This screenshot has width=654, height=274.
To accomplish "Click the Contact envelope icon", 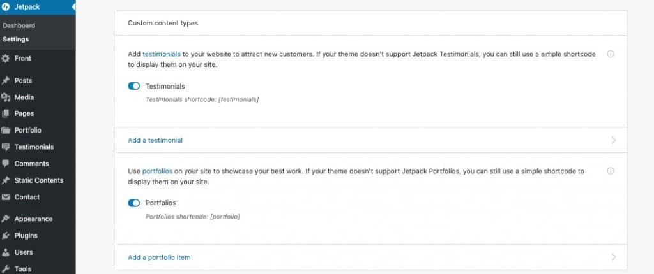I will point(5,197).
